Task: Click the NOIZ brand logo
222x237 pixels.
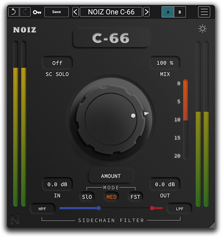Action: 24,30
